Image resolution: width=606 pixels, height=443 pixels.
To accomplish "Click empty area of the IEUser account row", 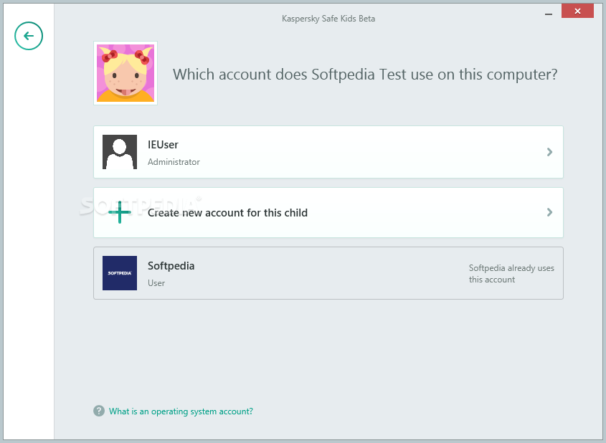I will [367, 152].
